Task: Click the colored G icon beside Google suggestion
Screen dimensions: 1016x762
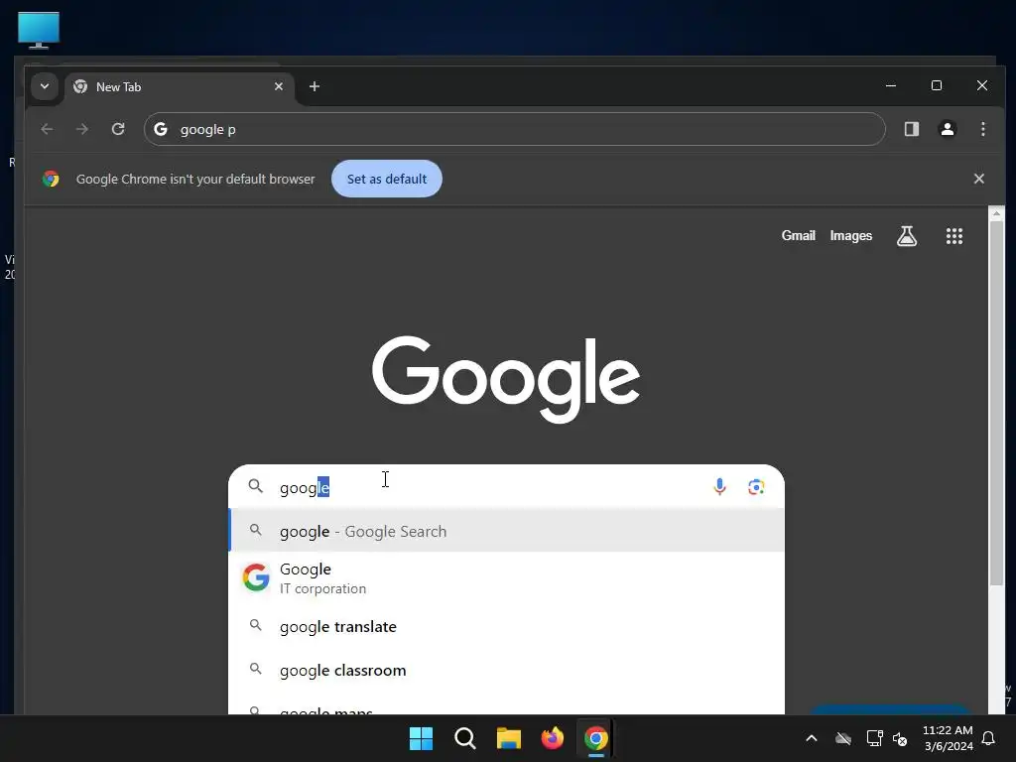Action: [256, 577]
